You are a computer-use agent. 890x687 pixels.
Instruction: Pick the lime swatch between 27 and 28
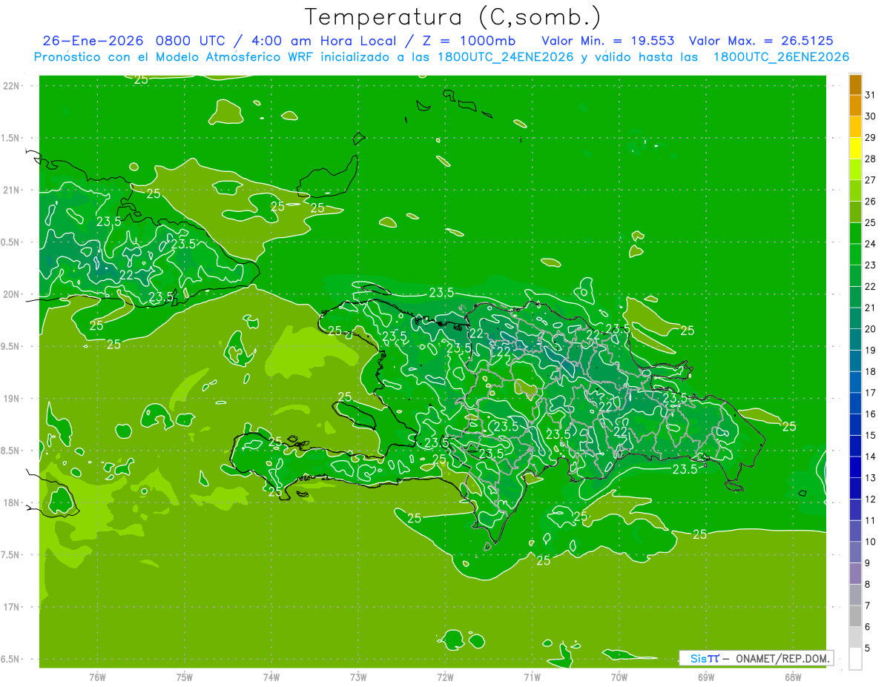[855, 169]
